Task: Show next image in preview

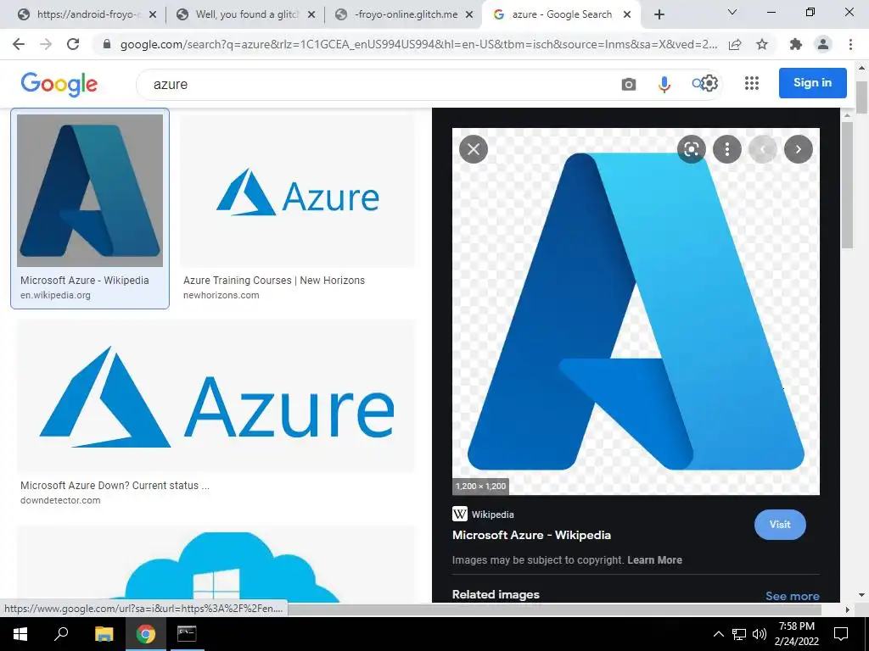Action: tap(798, 149)
